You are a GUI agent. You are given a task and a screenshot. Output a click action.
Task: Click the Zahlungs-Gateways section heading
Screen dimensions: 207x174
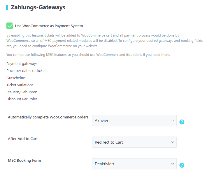coord(38,7)
